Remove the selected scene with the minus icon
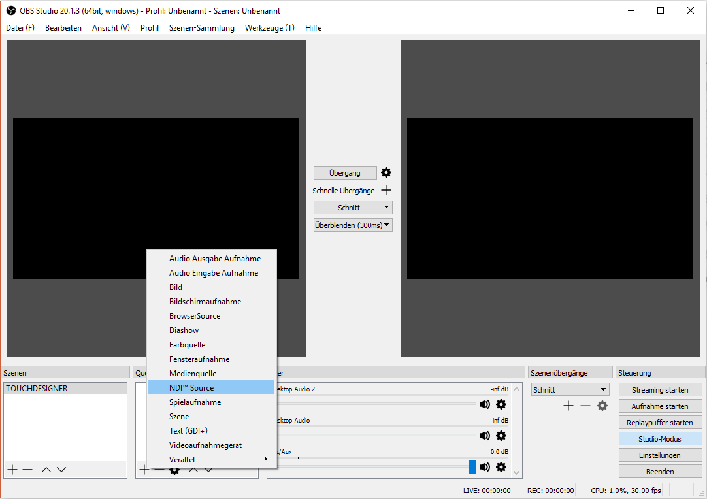Image resolution: width=707 pixels, height=499 pixels. [x=27, y=470]
